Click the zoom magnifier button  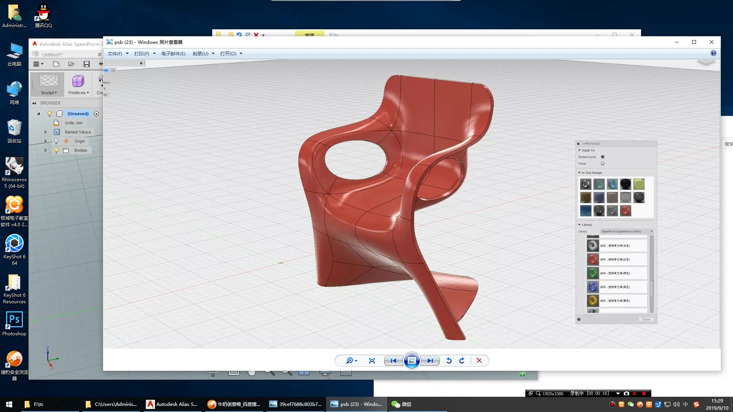pos(349,360)
